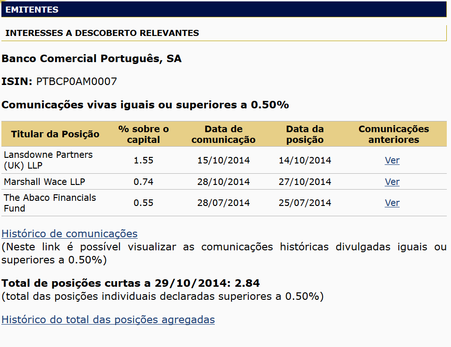This screenshot has height=347, width=451.
Task: Select The Abaco Financials Fund name cell
Action: pos(50,203)
